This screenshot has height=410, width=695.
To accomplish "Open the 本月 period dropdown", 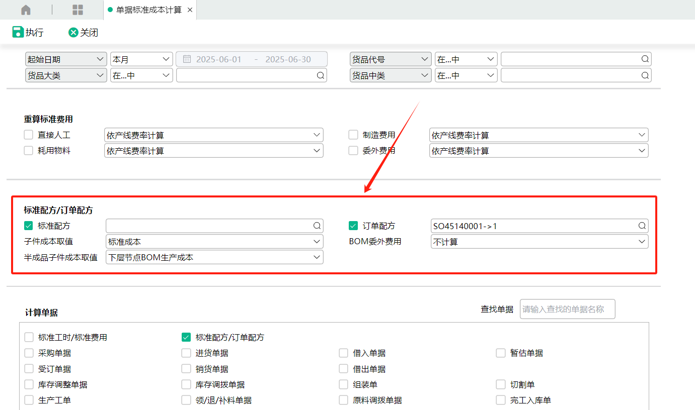I will (x=141, y=59).
